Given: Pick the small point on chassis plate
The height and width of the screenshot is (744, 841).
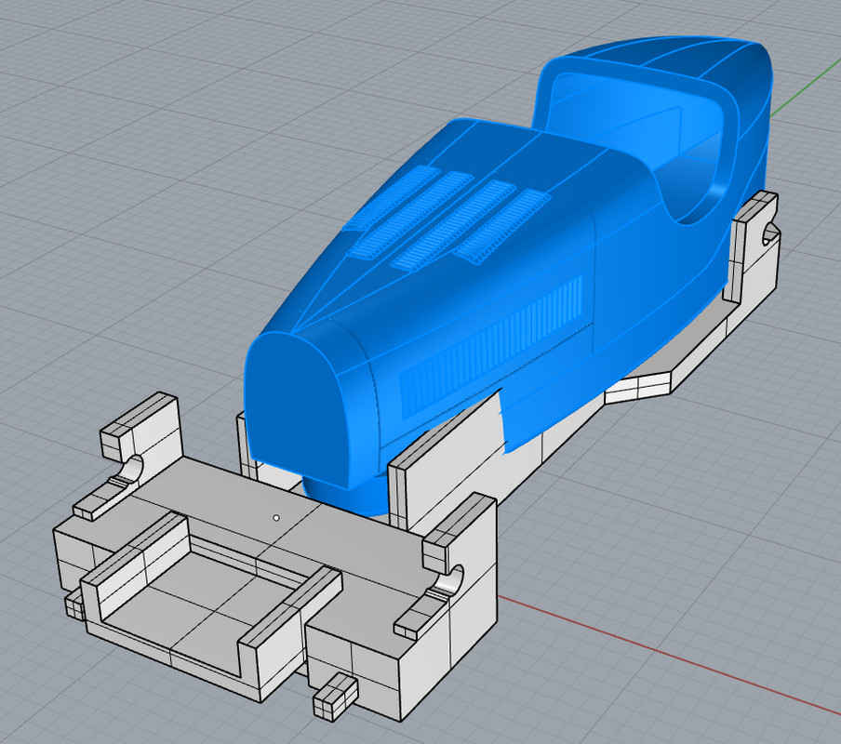Looking at the screenshot, I should point(276,518).
